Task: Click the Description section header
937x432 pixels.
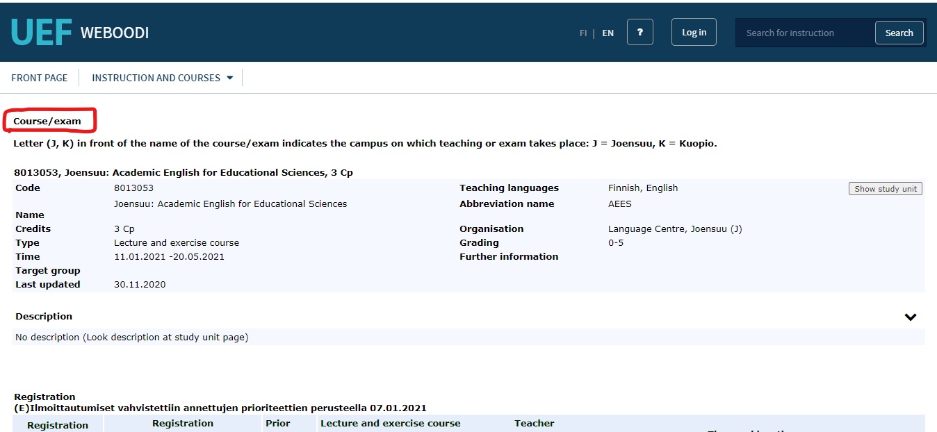Action: (44, 316)
